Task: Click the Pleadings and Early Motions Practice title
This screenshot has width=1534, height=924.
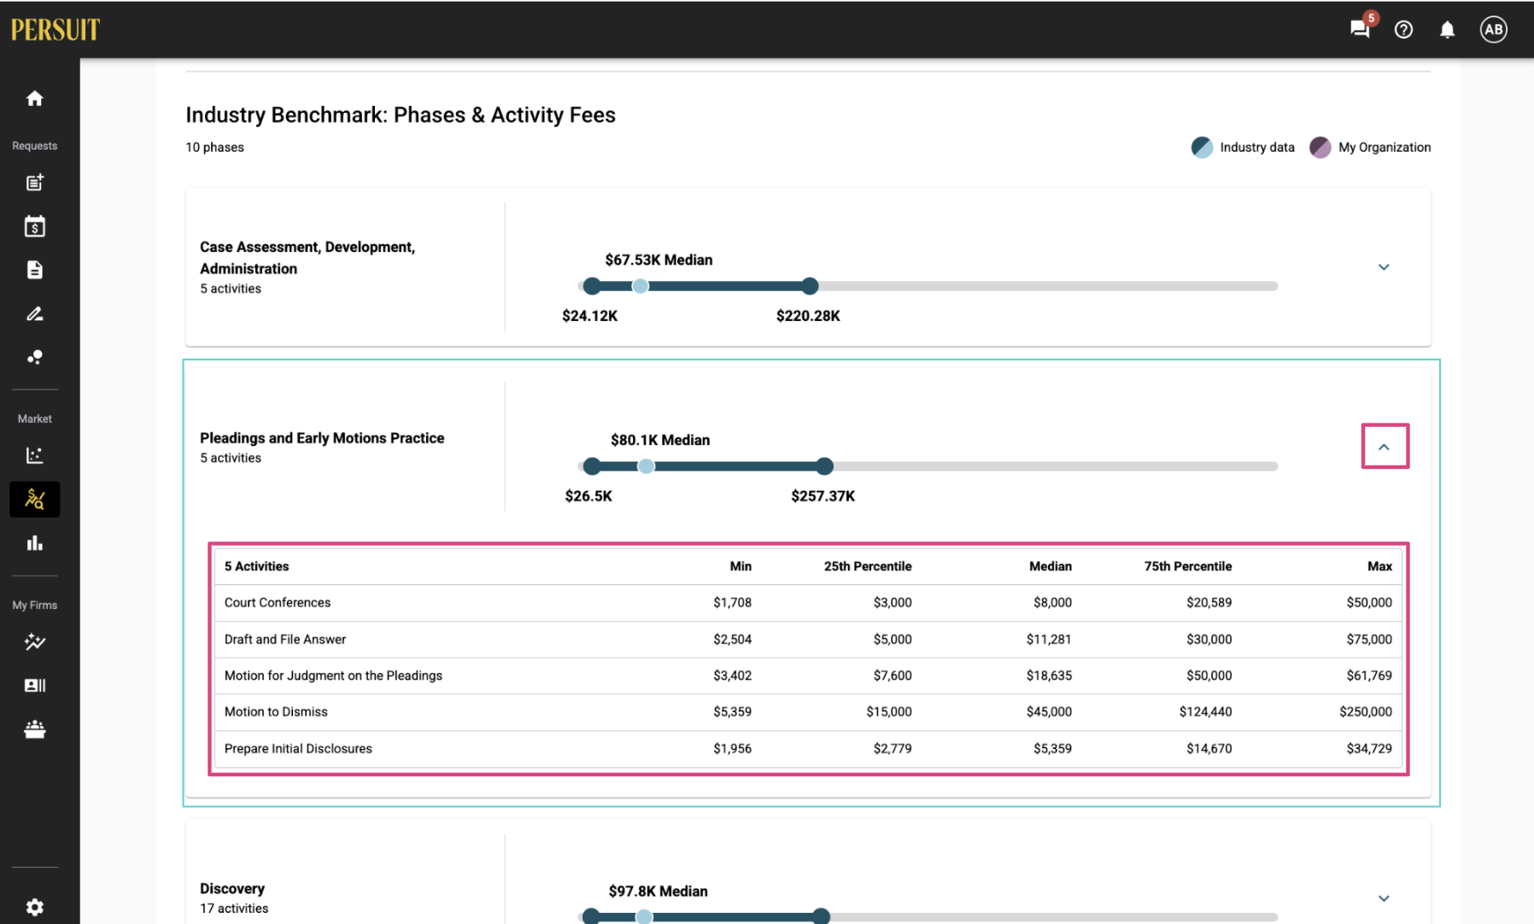Action: coord(322,438)
